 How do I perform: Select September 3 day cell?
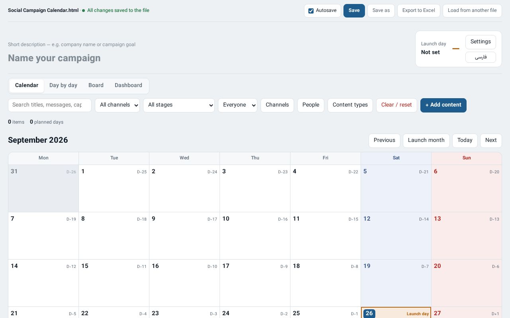255,188
